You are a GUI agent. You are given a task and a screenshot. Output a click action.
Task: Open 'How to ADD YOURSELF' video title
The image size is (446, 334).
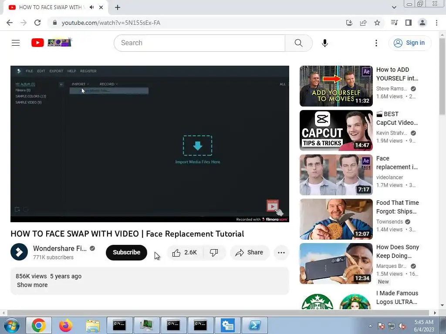coord(397,74)
